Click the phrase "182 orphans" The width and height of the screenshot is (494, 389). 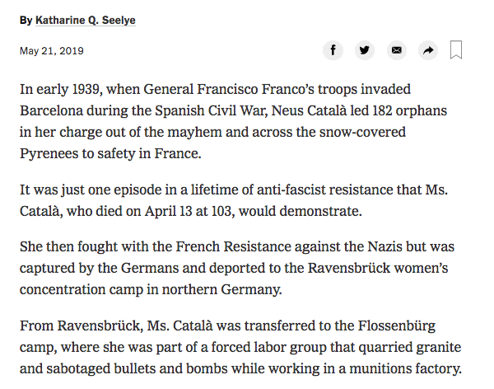[x=409, y=110]
